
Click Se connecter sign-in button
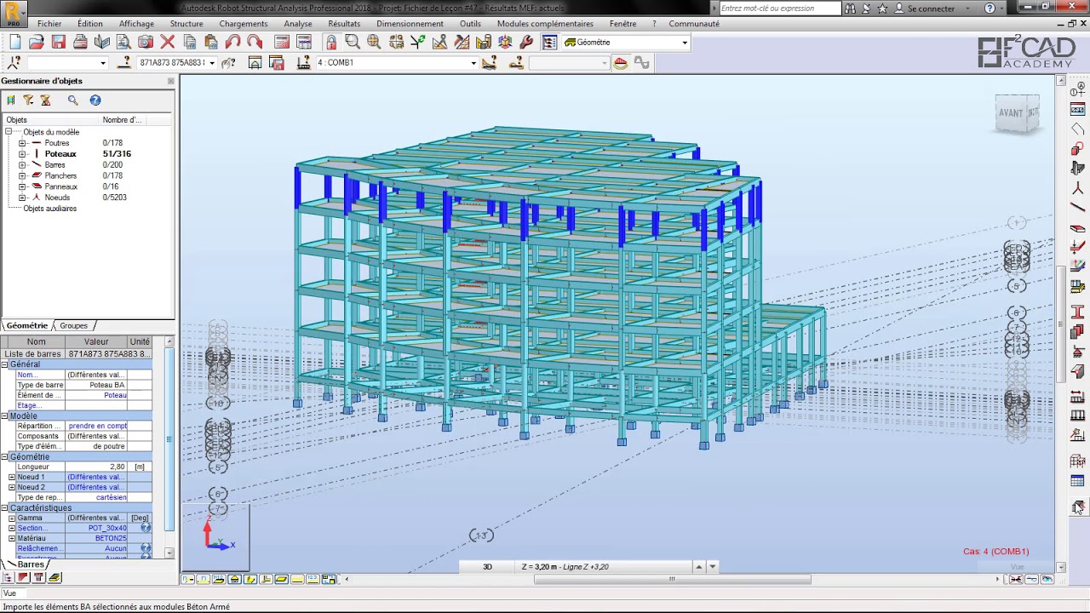(931, 9)
